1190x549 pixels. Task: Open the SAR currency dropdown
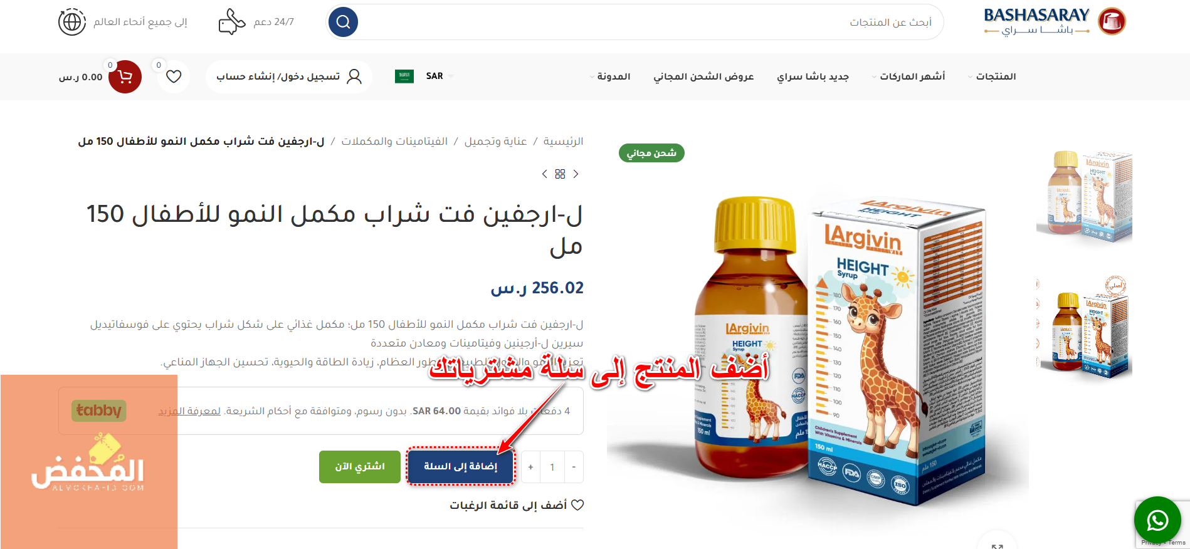[x=438, y=76]
